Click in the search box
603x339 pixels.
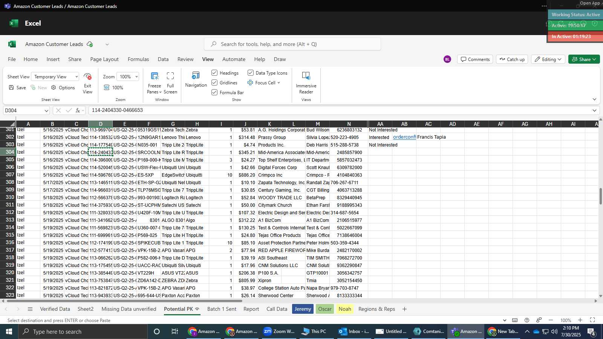coord(292,44)
